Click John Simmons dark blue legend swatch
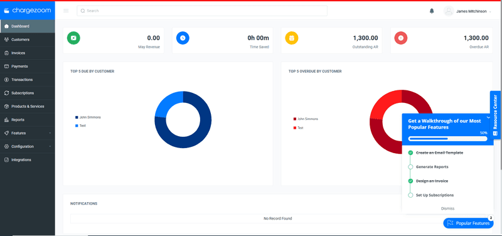This screenshot has width=502, height=236. coord(77,117)
